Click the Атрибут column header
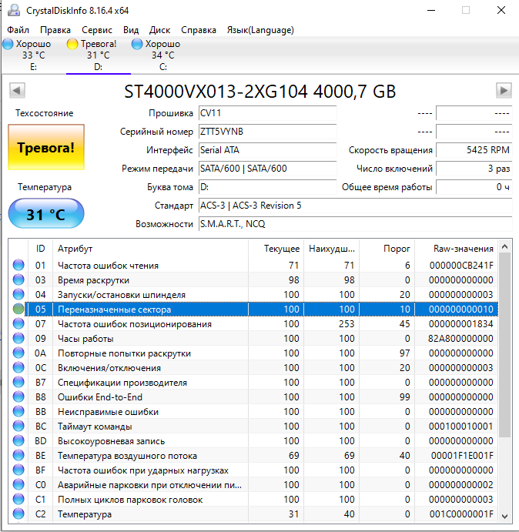Image resolution: width=519 pixels, height=532 pixels. [x=151, y=249]
